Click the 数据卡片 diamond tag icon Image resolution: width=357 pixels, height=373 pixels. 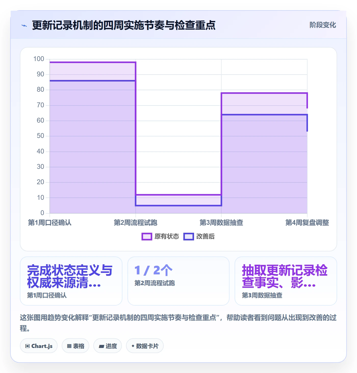click(x=133, y=346)
